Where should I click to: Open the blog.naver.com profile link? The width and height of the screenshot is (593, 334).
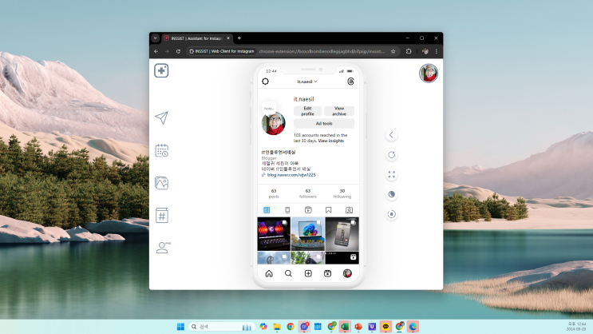pos(291,174)
